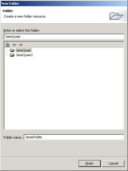Click blank gray area below Folder name field
Screen dimensions: 128x171
point(64,148)
